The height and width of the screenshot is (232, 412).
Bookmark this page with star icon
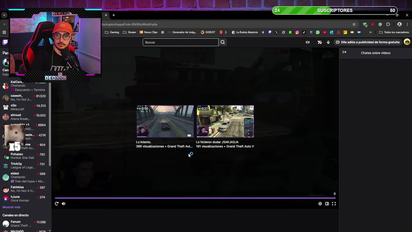(354, 24)
